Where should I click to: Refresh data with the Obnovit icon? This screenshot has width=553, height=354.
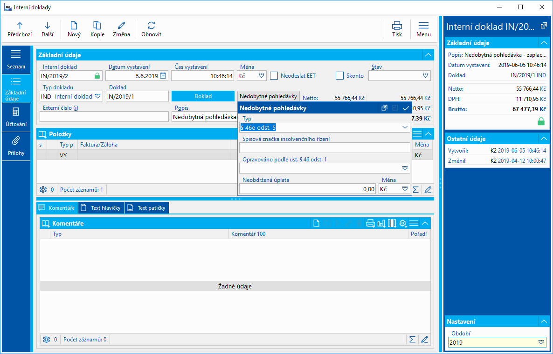pos(151,29)
